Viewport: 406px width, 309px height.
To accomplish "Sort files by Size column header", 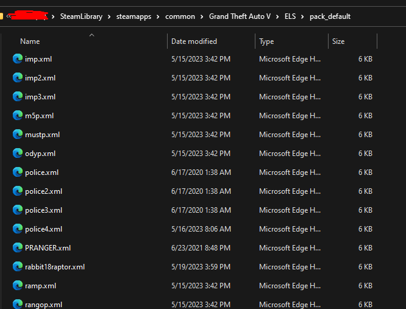I will click(x=338, y=41).
